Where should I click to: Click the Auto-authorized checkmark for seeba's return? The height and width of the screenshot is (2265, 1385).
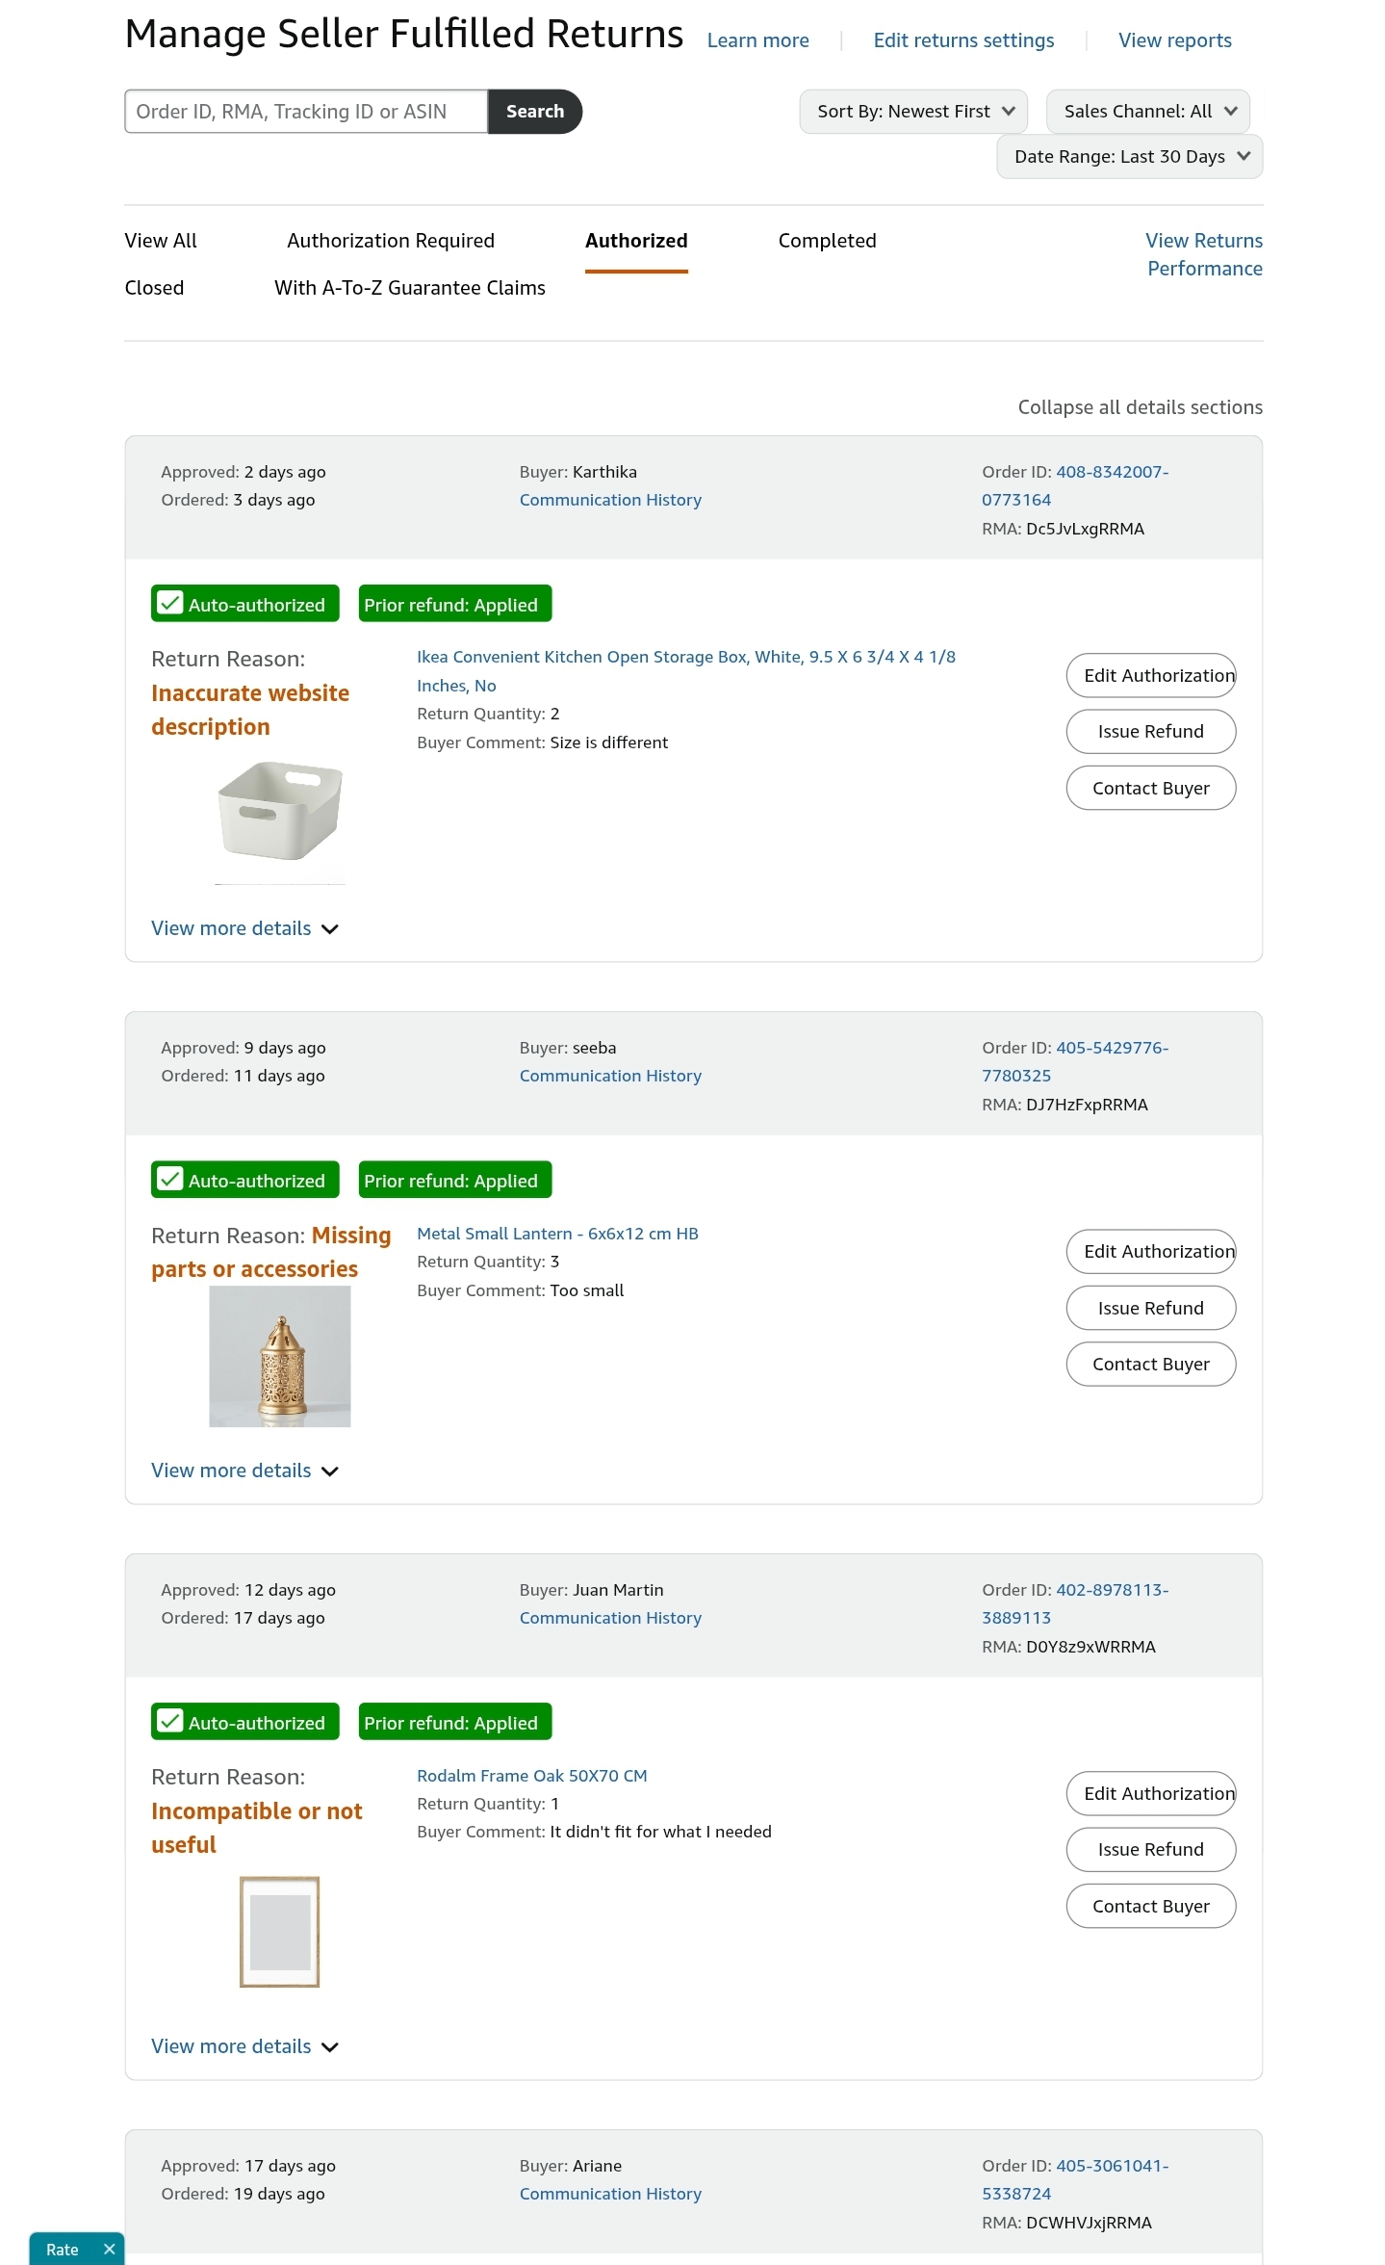pos(170,1179)
